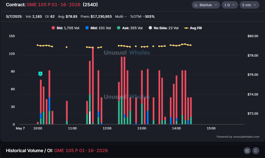Image resolution: width=265 pixels, height=158 pixels.
Task: Toggle the Avg Fill line in legend
Action: tap(193, 28)
